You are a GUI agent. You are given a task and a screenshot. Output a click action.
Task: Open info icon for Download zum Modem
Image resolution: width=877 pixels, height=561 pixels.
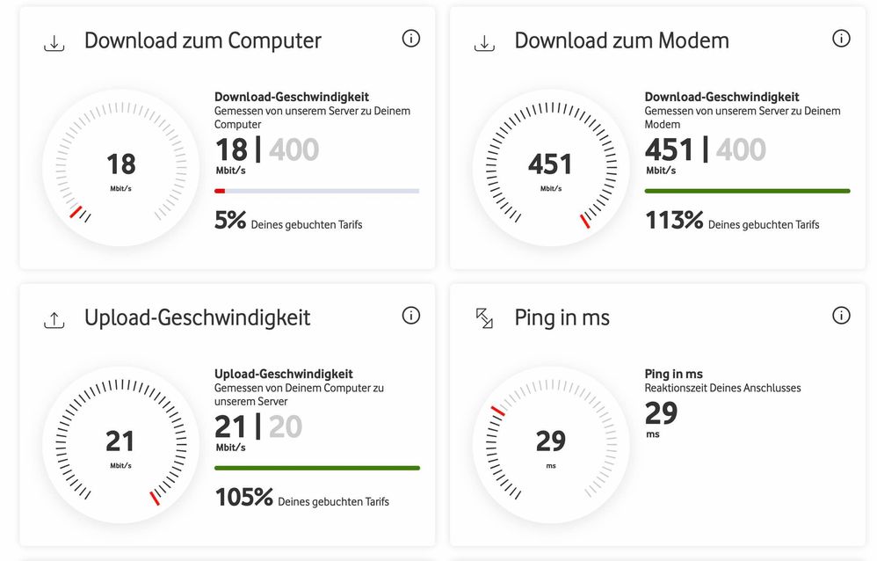click(x=841, y=39)
